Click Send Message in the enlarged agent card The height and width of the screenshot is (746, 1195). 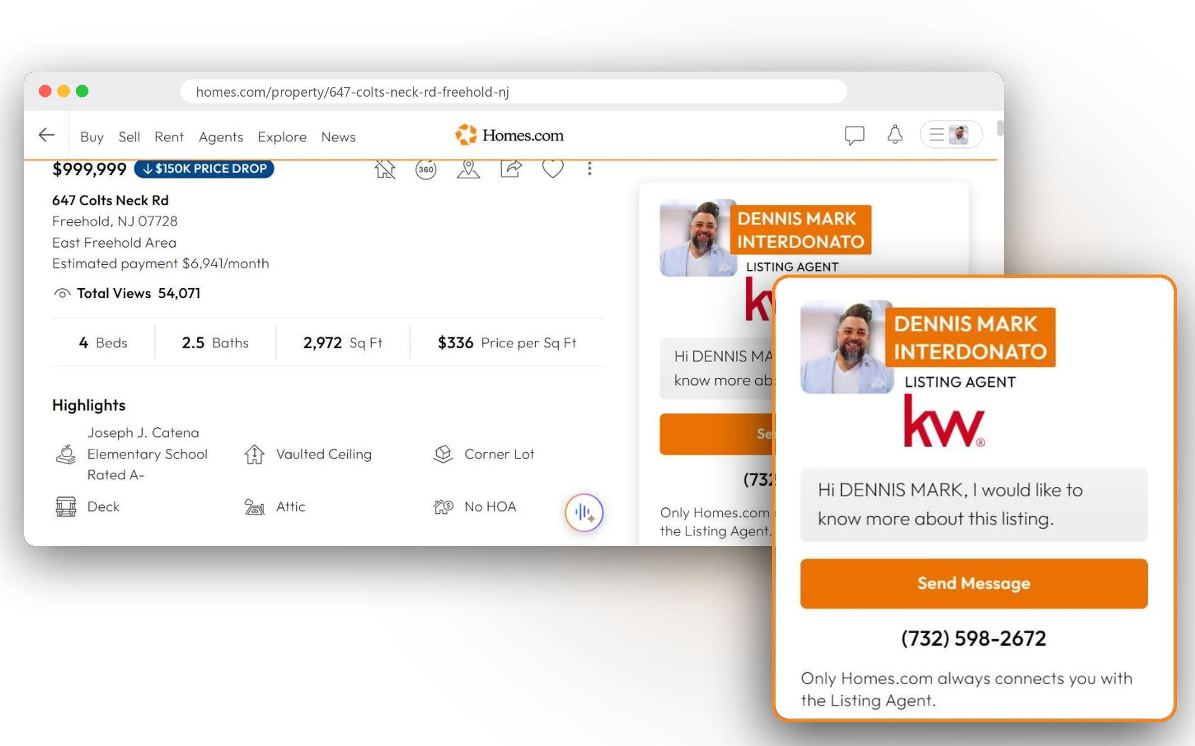coord(974,583)
